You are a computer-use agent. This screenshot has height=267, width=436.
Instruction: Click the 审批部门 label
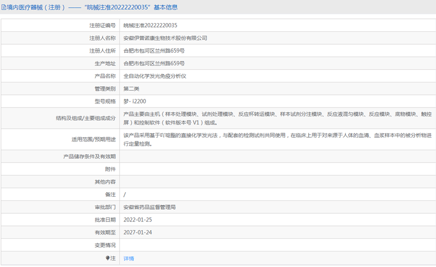pyautogui.click(x=105, y=207)
